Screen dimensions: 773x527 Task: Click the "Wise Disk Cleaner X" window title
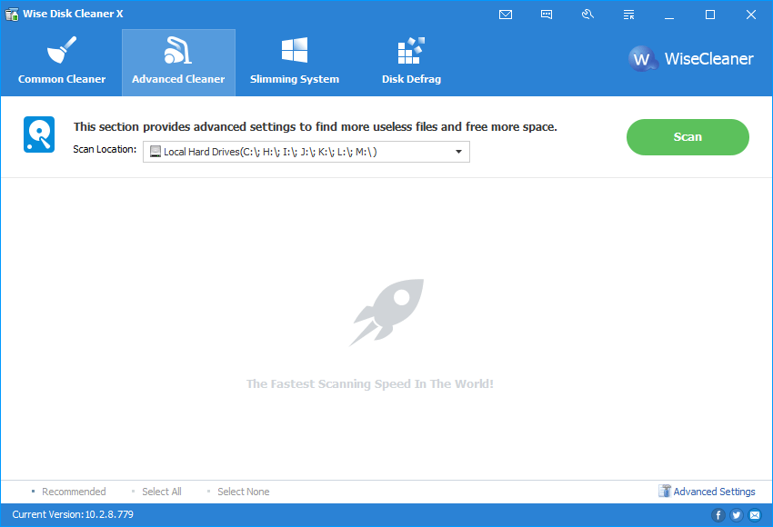(x=73, y=14)
